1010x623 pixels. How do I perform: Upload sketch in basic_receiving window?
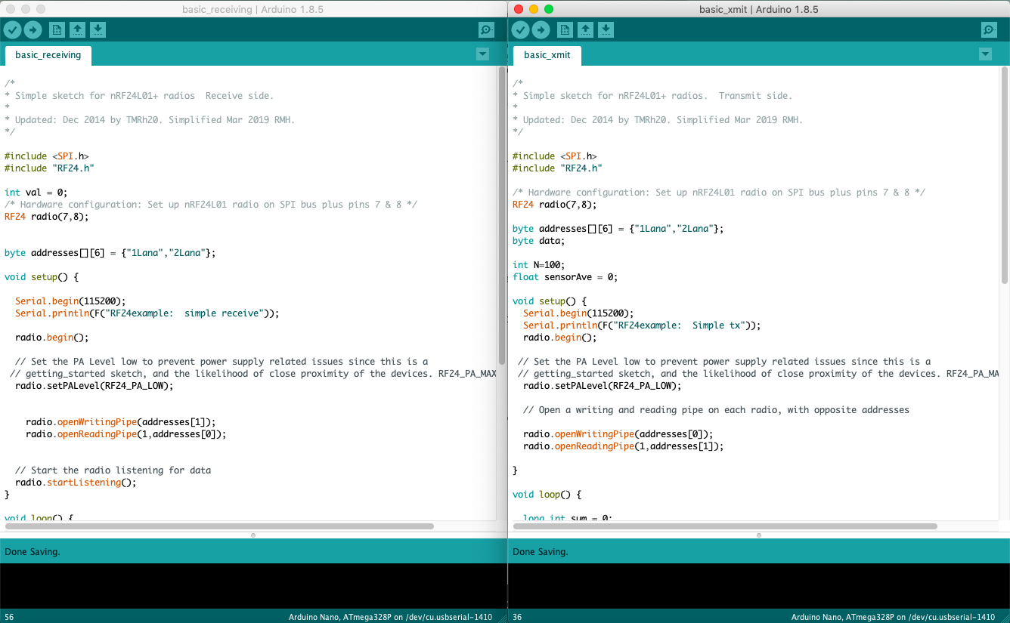pos(33,29)
